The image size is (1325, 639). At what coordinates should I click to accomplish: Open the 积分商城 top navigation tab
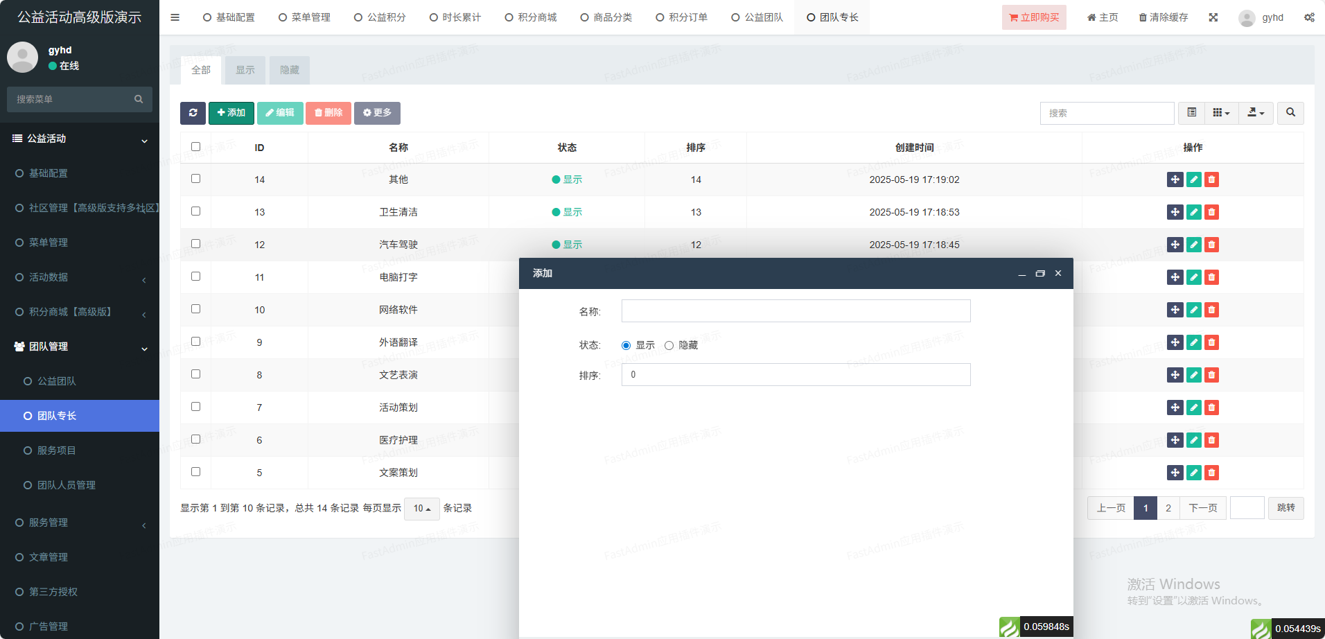(x=531, y=17)
